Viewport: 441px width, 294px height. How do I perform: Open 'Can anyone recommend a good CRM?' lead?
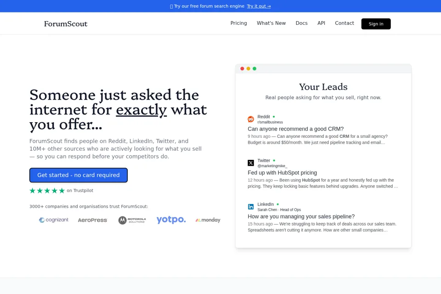[295, 129]
